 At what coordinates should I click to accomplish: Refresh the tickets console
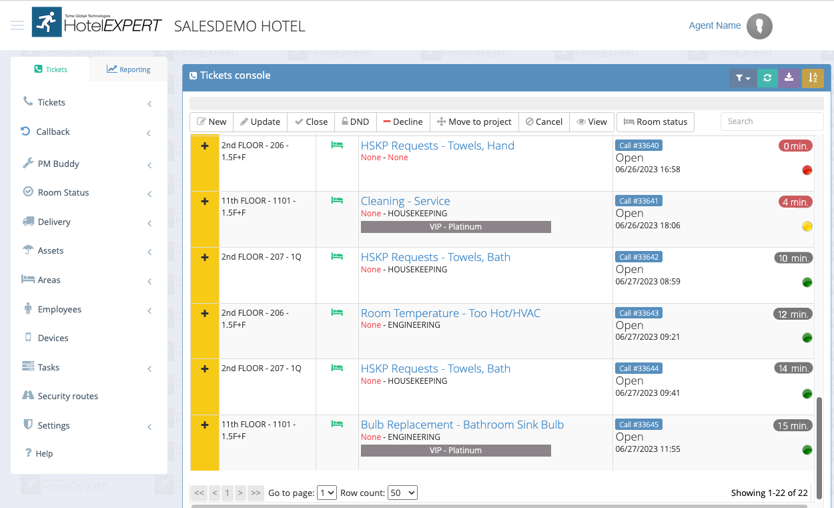click(x=767, y=78)
